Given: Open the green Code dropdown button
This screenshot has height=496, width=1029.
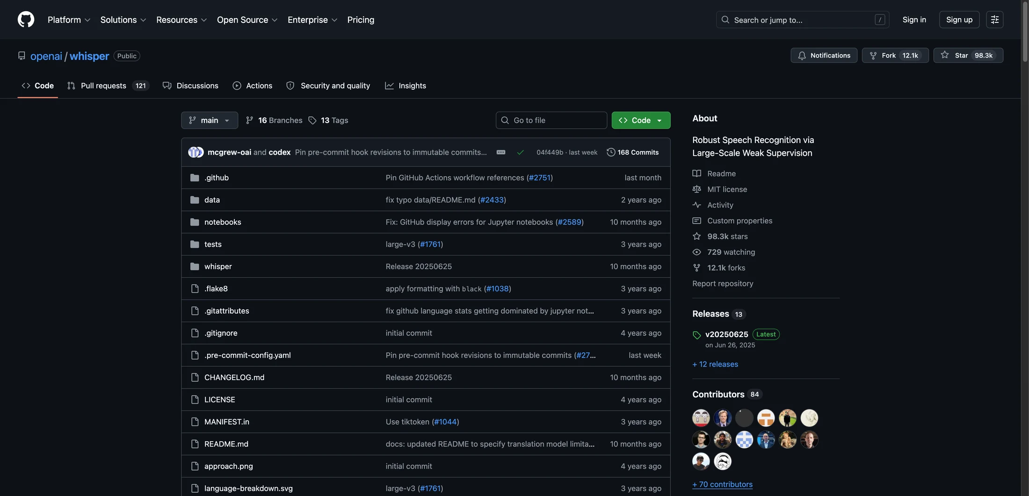Looking at the screenshot, I should pos(641,120).
